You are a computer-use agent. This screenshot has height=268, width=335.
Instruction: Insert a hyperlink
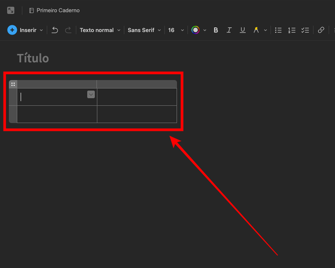(321, 30)
